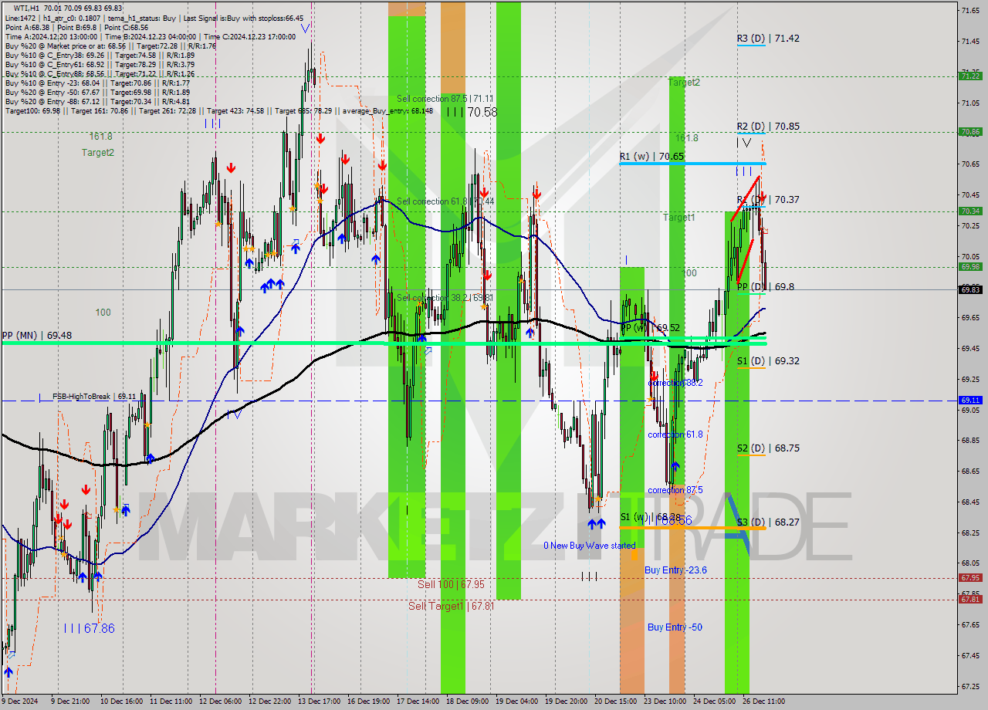This screenshot has height=710, width=988.
Task: Click the Sell correction 61.8 | 70.44 label
Action: tap(445, 201)
